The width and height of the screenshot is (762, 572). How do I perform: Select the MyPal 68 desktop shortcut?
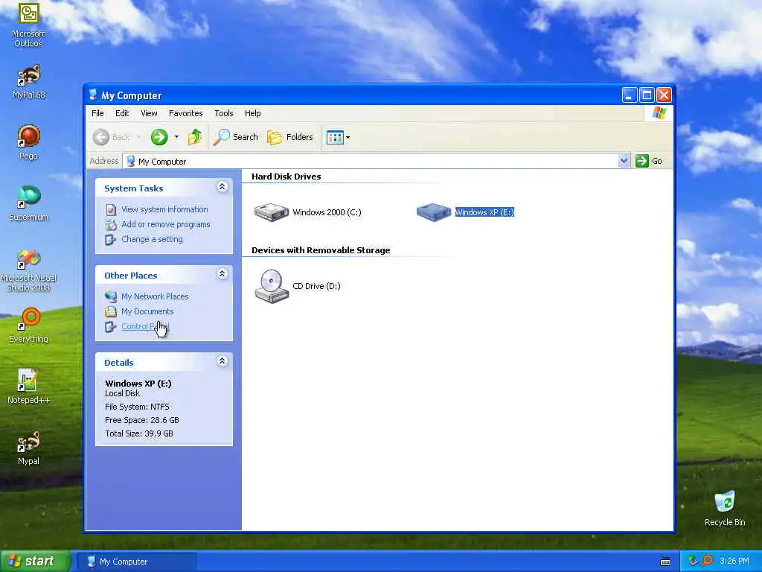(x=28, y=82)
